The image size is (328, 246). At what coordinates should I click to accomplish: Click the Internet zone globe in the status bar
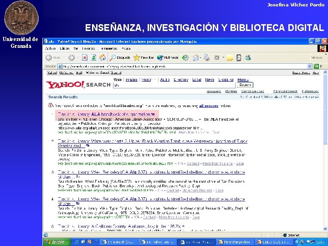coord(285,235)
